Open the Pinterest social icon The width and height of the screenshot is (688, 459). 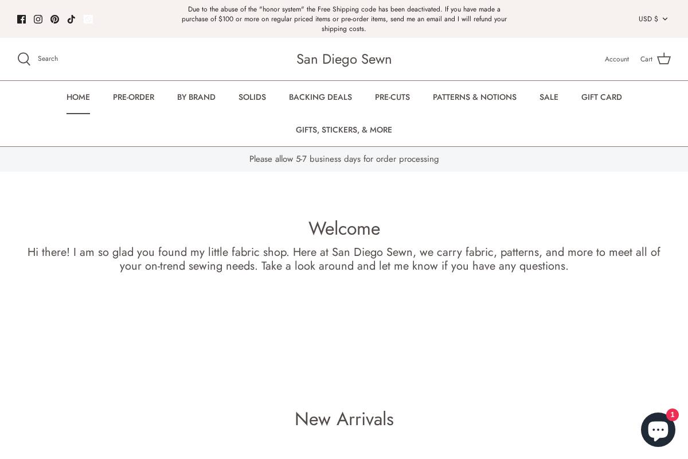54,19
